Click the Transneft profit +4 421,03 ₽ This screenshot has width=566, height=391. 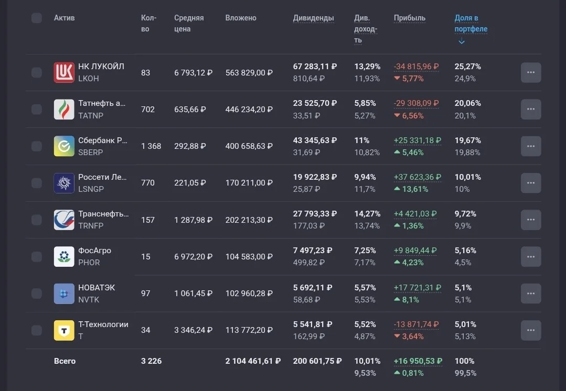(x=415, y=214)
